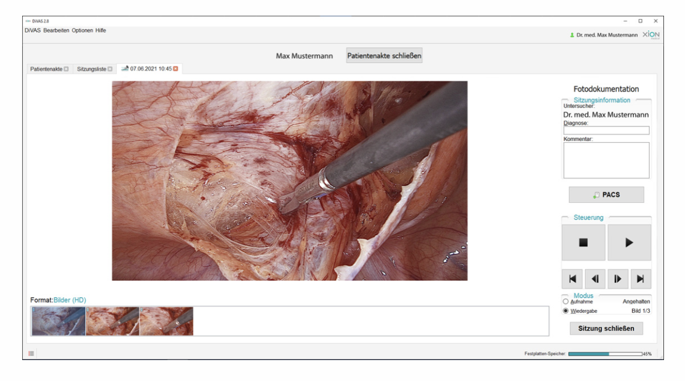This screenshot has width=685, height=381.
Task: Start playback with the play button
Action: click(629, 243)
